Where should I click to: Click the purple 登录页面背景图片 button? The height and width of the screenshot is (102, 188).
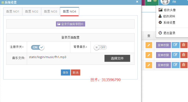pyautogui.click(x=71, y=24)
